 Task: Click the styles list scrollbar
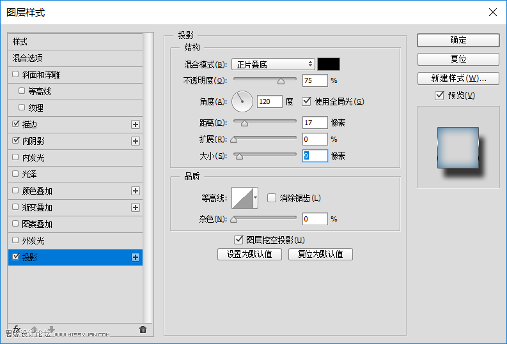pos(148,177)
